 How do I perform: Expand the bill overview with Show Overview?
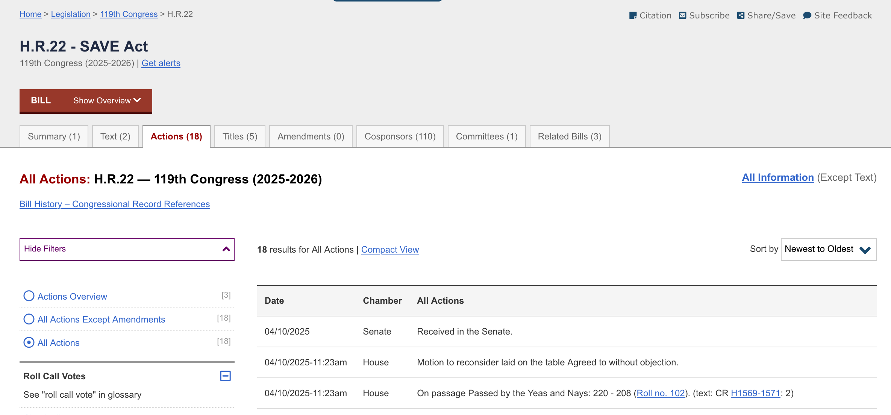click(x=107, y=100)
